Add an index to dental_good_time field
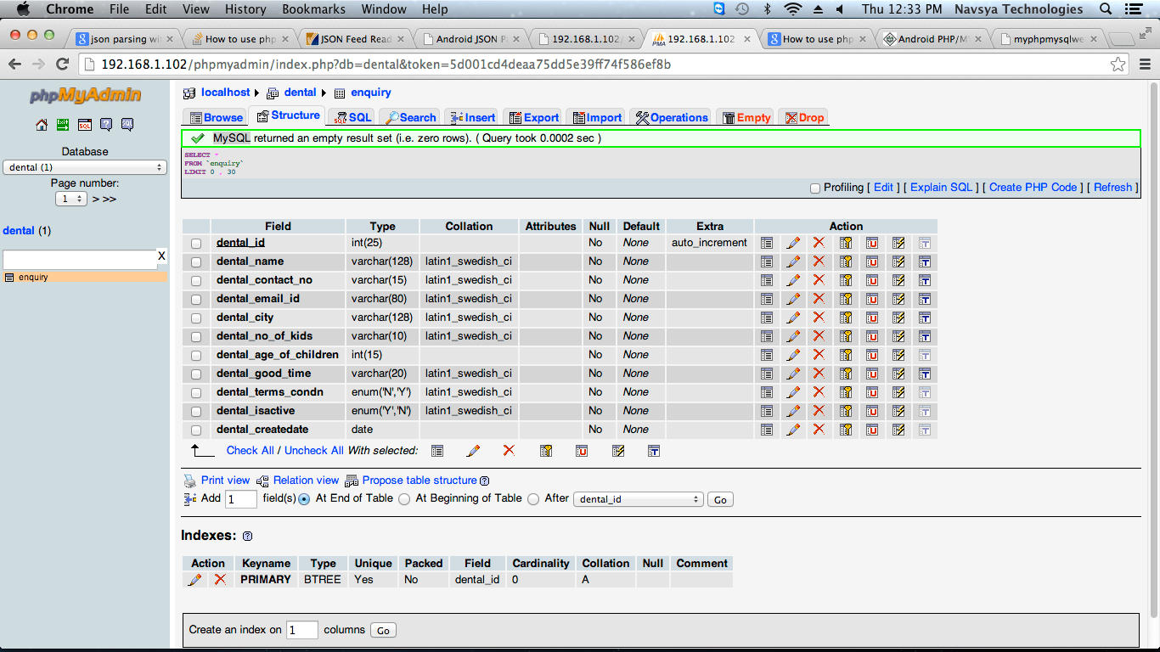The image size is (1160, 652). pyautogui.click(x=898, y=373)
